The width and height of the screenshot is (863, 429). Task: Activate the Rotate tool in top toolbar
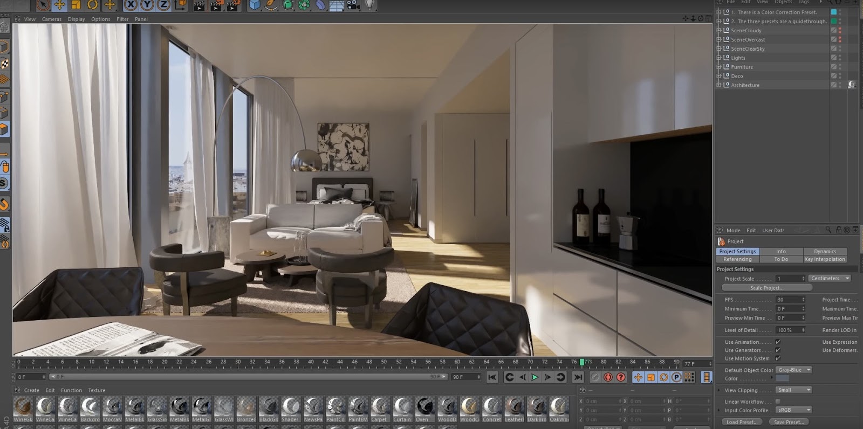click(x=93, y=5)
